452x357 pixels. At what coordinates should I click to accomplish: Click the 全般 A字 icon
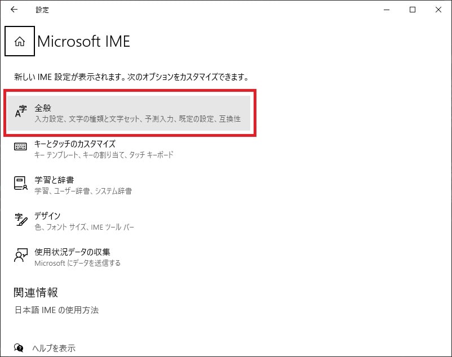tap(20, 111)
